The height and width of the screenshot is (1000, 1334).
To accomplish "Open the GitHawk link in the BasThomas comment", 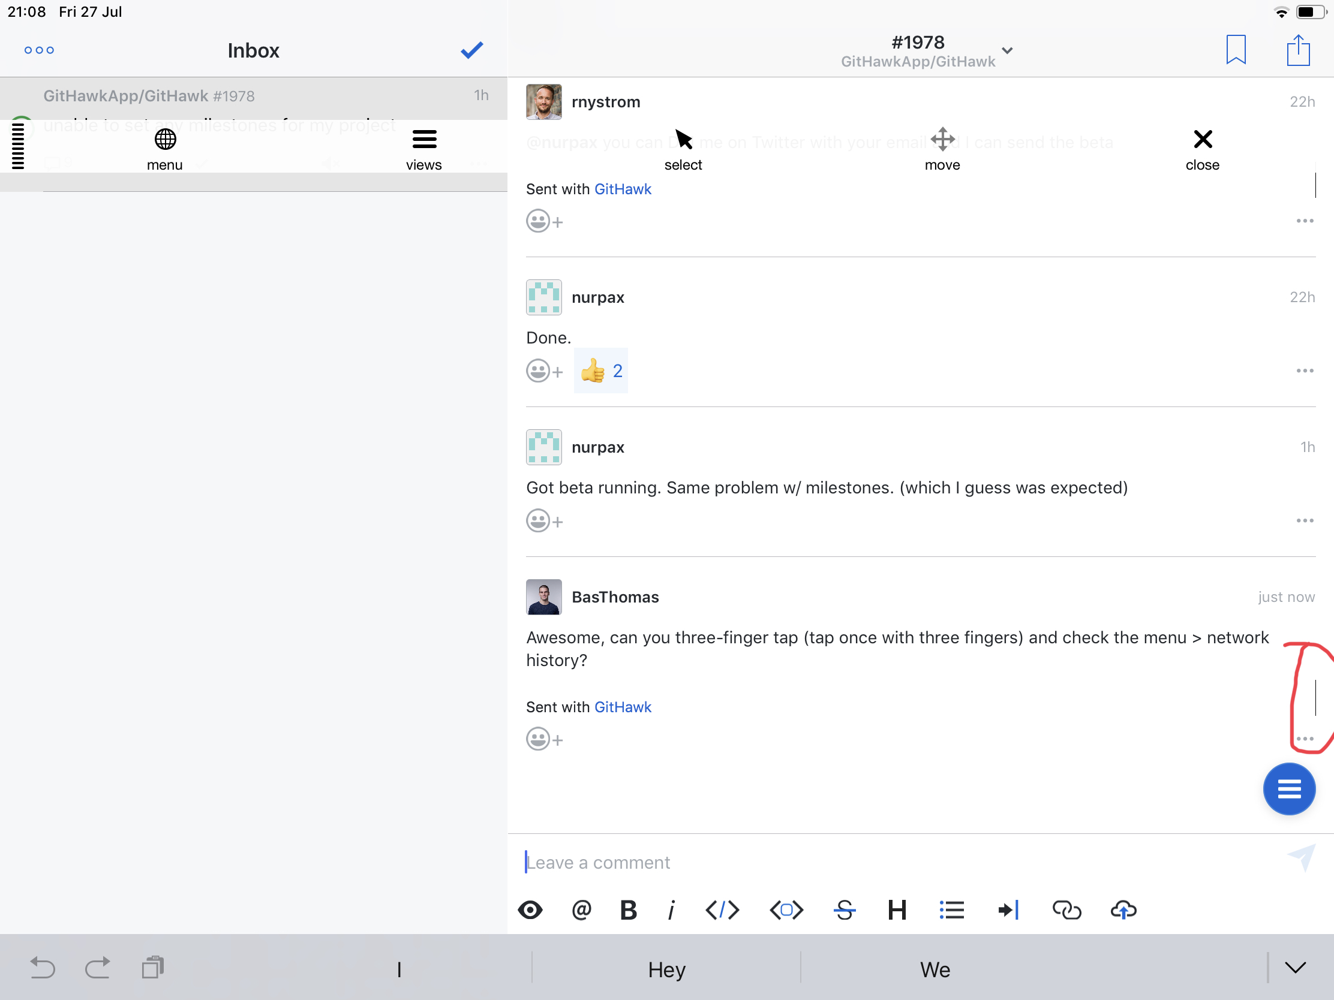I will (623, 707).
